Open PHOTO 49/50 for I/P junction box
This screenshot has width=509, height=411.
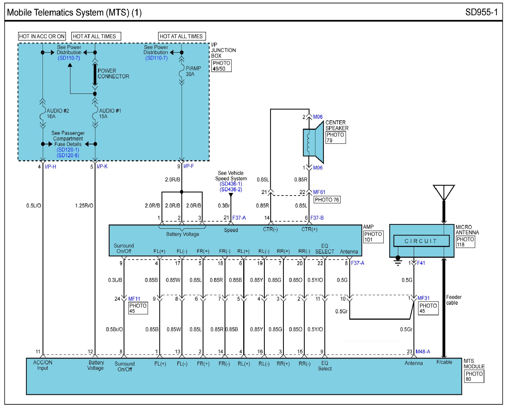pos(221,66)
